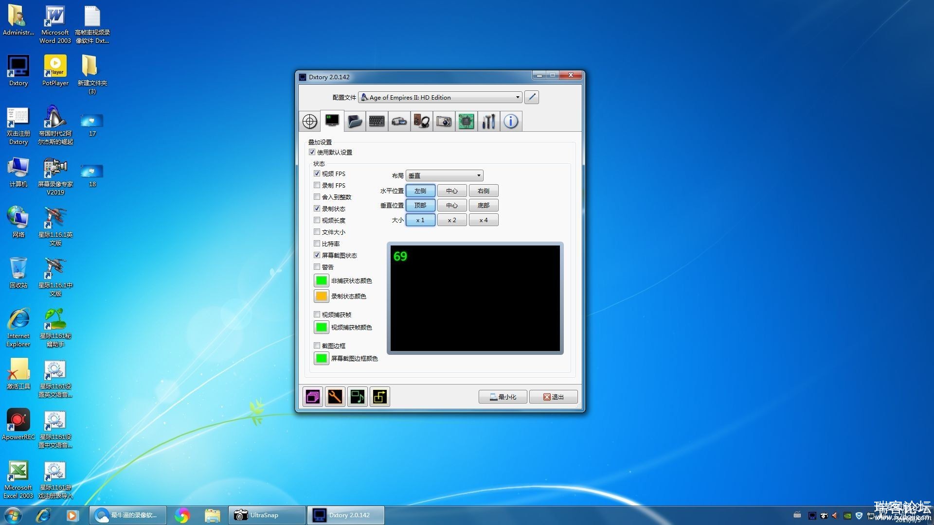Switch to the overlay monitor tab
Screen dimensions: 934x525
pyautogui.click(x=332, y=121)
